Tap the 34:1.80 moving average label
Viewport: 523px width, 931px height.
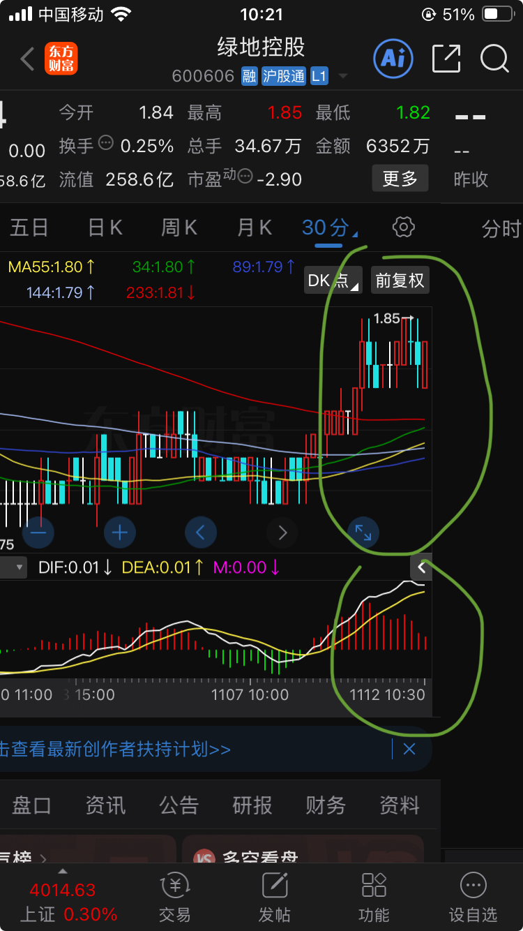(164, 267)
